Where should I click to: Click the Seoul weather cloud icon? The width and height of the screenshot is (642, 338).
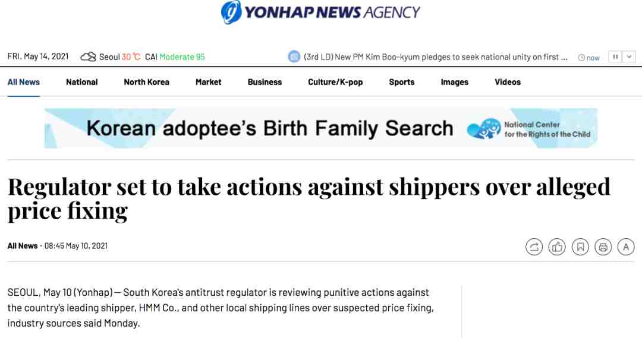(88, 56)
